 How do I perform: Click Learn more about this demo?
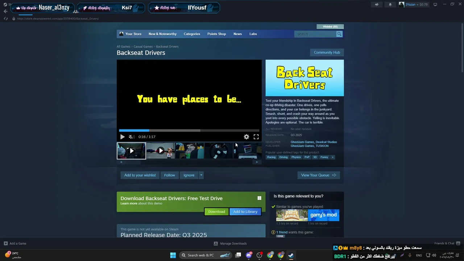pos(129,203)
